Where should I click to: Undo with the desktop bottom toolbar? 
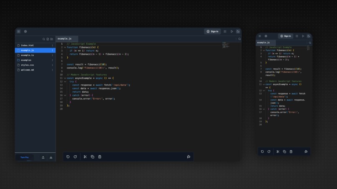(x=68, y=157)
